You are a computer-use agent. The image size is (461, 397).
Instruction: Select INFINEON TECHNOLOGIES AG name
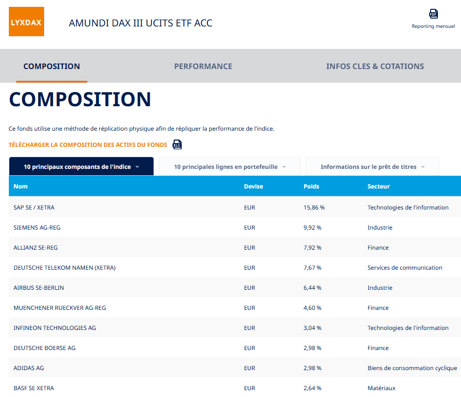(x=55, y=328)
